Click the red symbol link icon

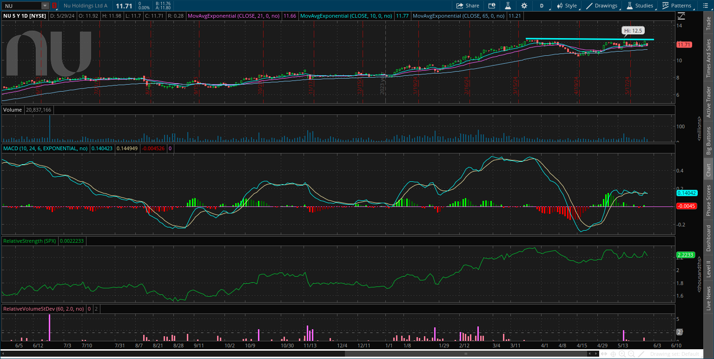click(54, 6)
